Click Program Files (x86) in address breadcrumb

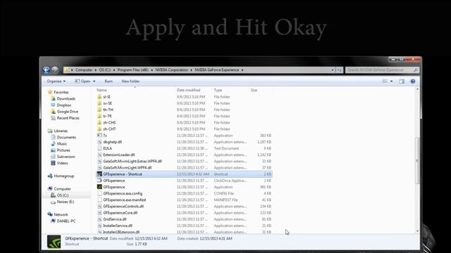[133, 70]
